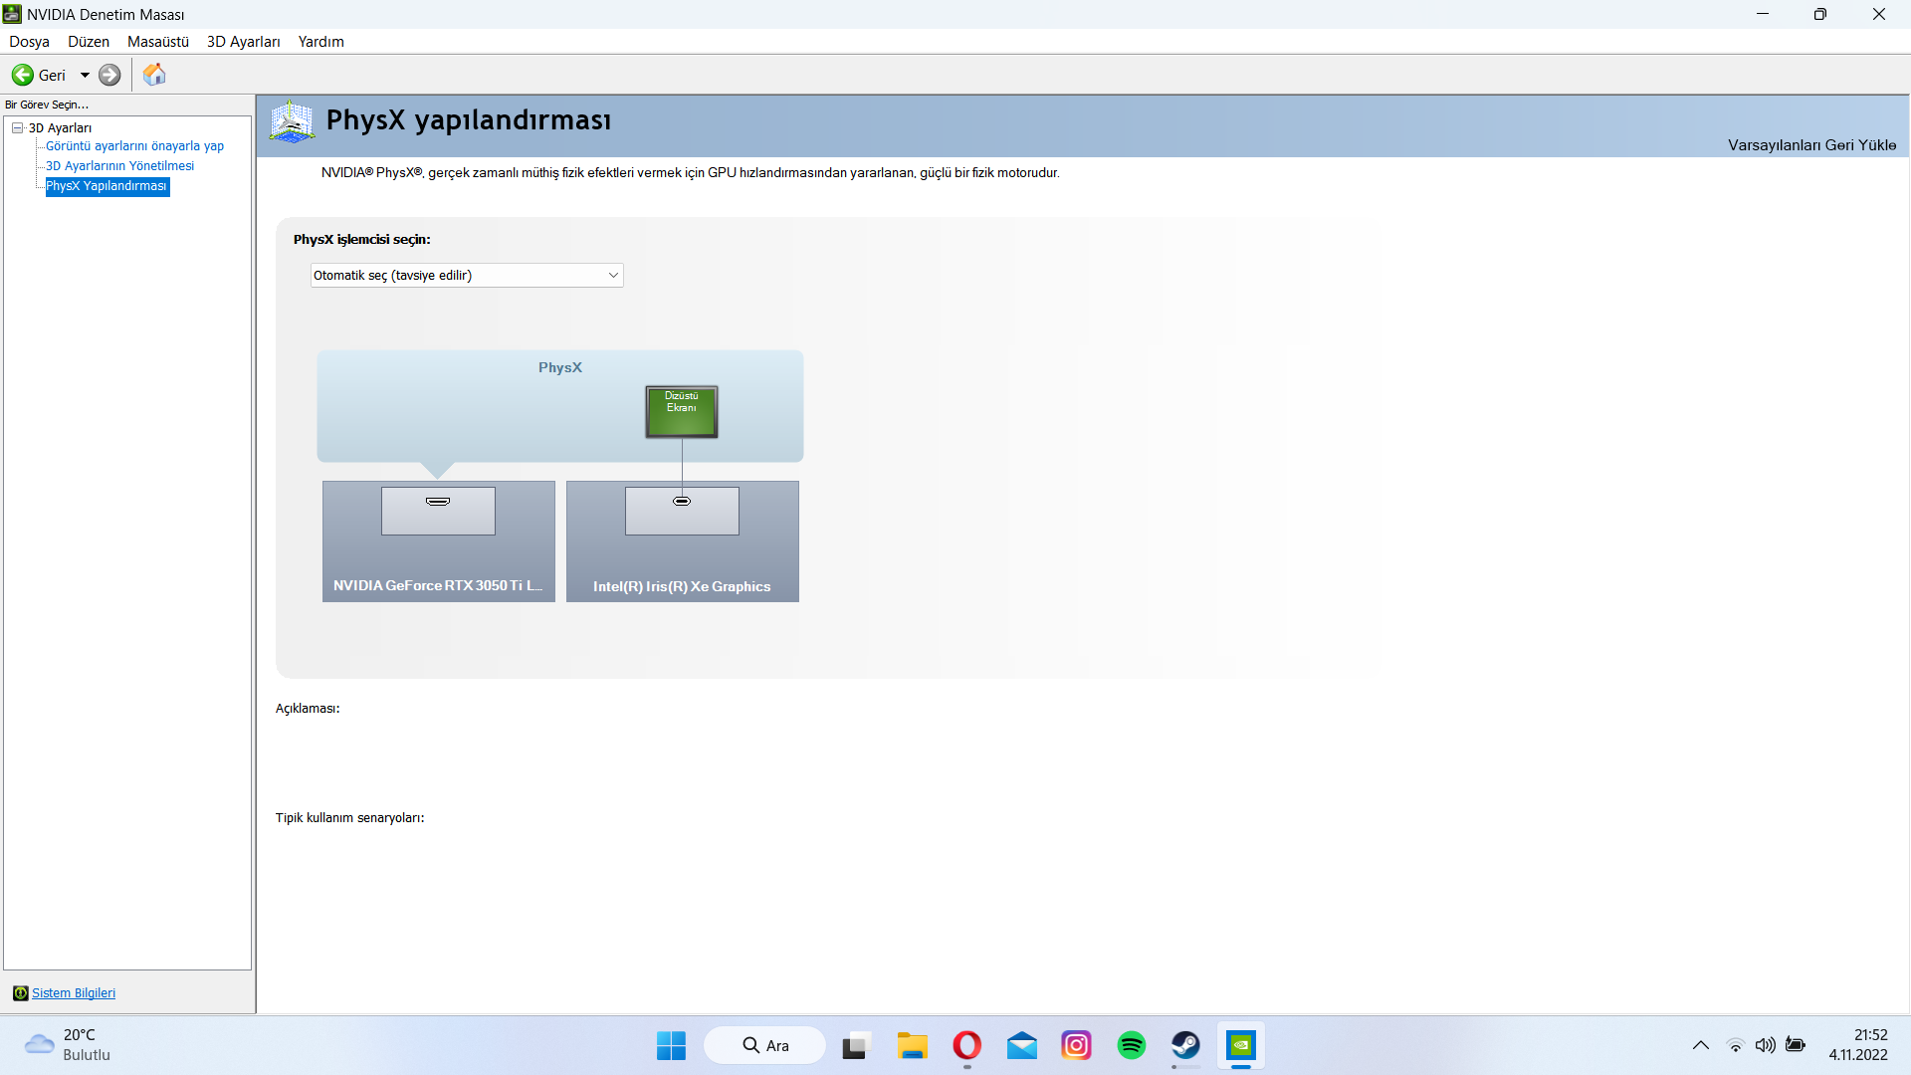The image size is (1911, 1075).
Task: Click the Intel Iris Xe Graphics connector icon
Action: coord(682,502)
